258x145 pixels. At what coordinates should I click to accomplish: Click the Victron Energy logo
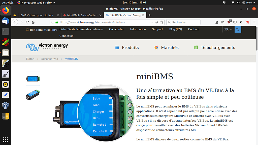coord(47,47)
